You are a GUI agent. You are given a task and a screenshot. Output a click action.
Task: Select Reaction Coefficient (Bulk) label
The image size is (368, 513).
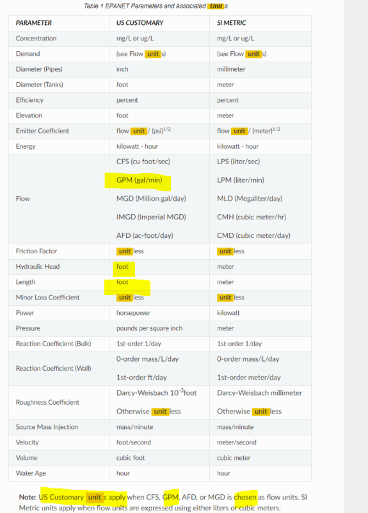[x=53, y=344]
